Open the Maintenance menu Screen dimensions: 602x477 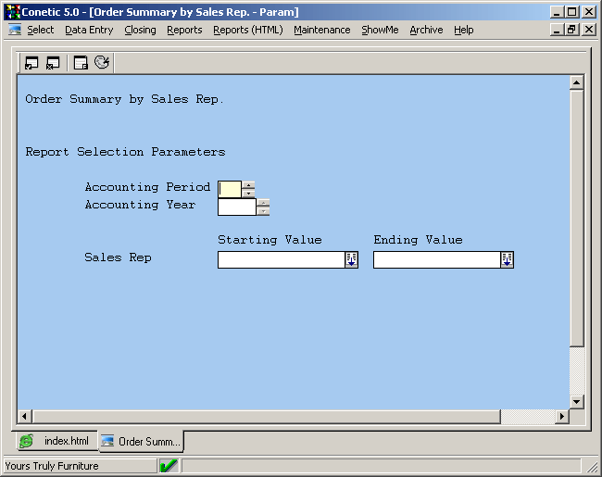click(x=321, y=30)
